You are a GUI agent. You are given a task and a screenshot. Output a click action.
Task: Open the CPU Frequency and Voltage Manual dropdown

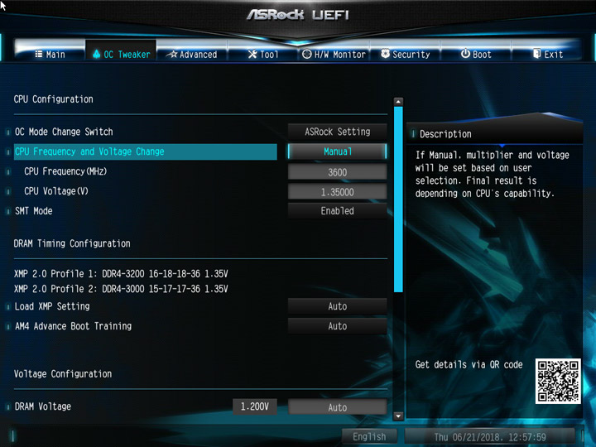[337, 151]
